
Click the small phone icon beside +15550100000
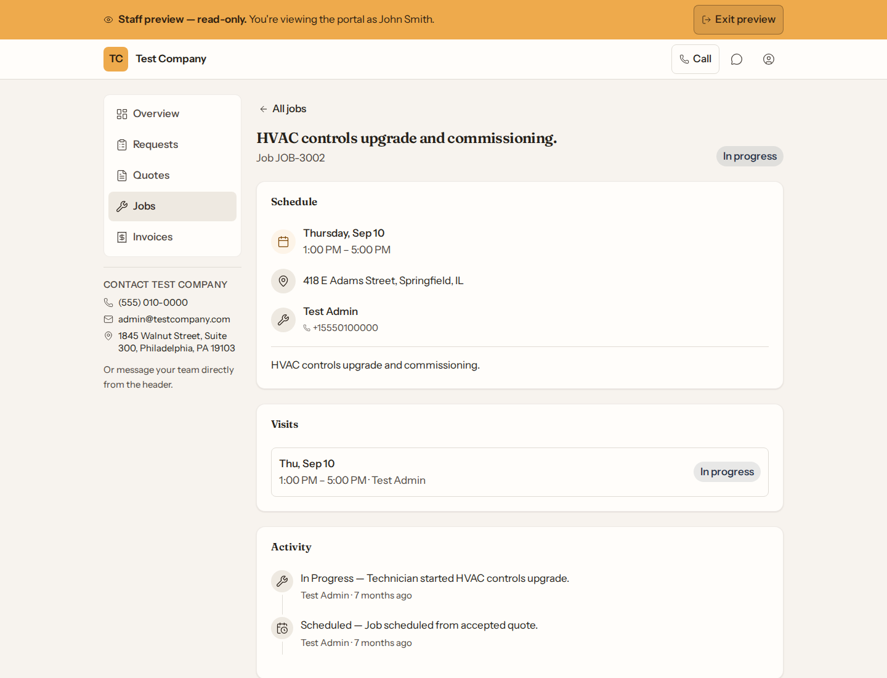pyautogui.click(x=307, y=328)
